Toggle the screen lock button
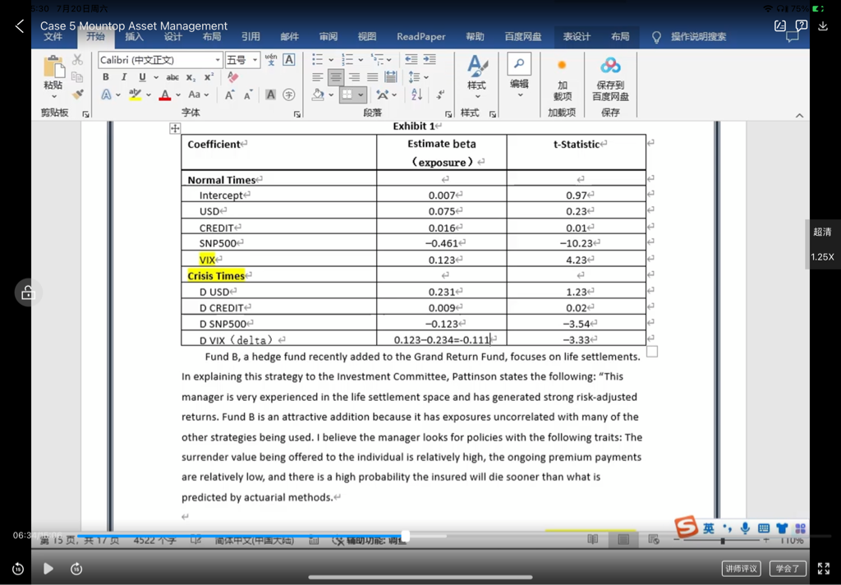 point(28,293)
